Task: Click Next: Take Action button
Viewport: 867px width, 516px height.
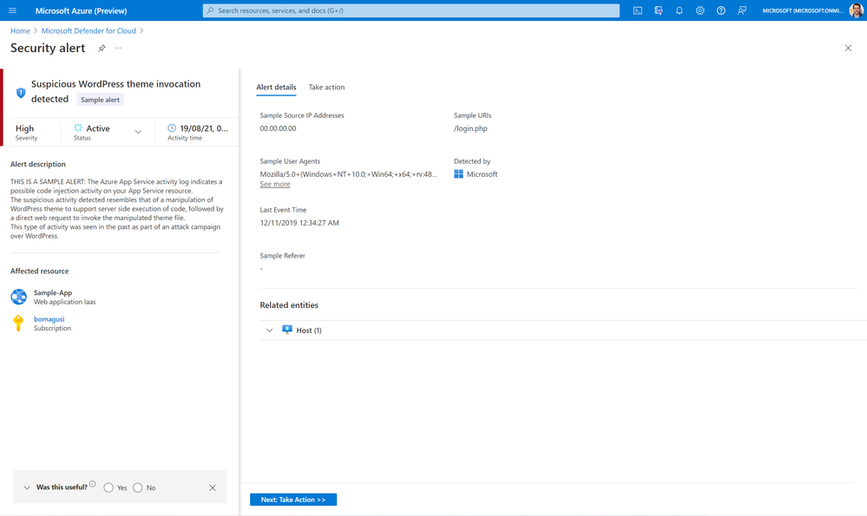Action: click(293, 500)
